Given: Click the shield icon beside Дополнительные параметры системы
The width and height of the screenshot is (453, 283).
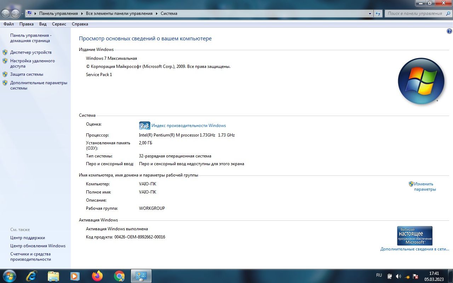Looking at the screenshot, I should pos(5,83).
